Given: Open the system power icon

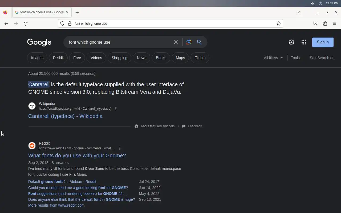Looking at the screenshot, I should 320,3.
